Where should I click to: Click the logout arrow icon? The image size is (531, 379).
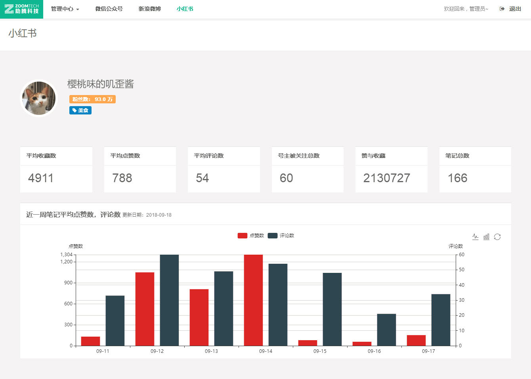tap(502, 9)
